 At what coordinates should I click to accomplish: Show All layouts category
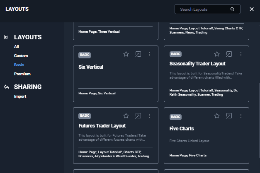tap(17, 46)
